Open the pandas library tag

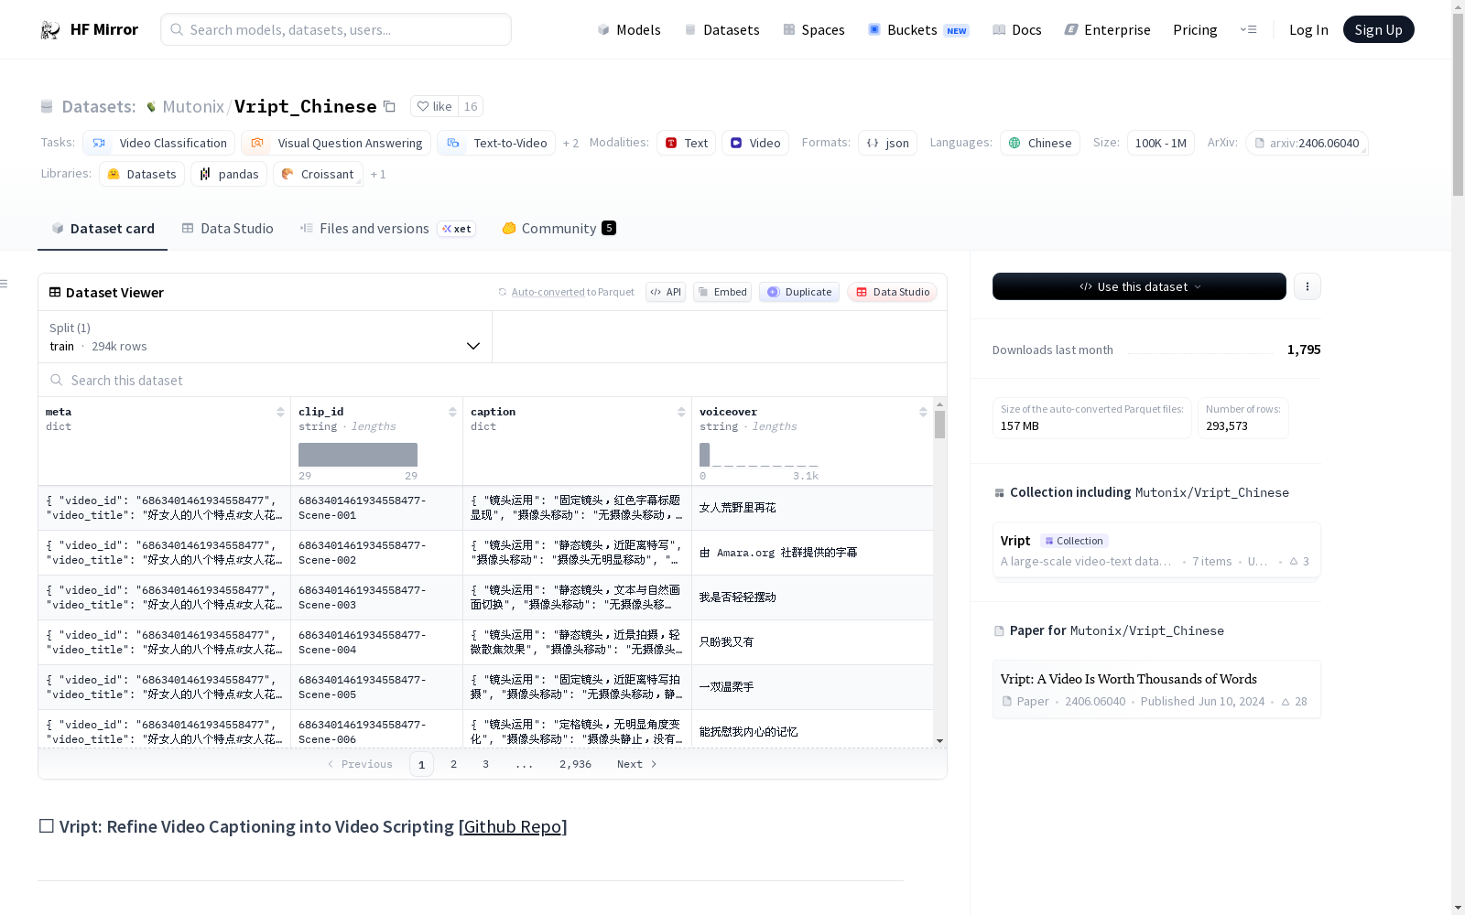[229, 174]
